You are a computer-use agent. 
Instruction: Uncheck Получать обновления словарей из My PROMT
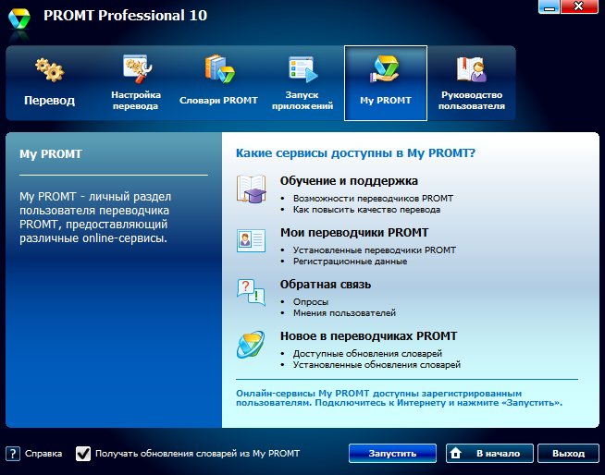coord(83,454)
